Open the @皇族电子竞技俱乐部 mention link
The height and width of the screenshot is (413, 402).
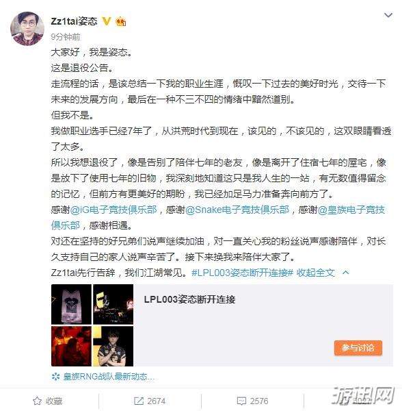(218, 218)
